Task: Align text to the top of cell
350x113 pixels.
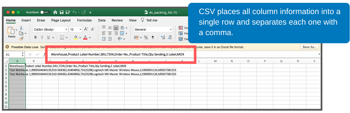Action: point(104,28)
